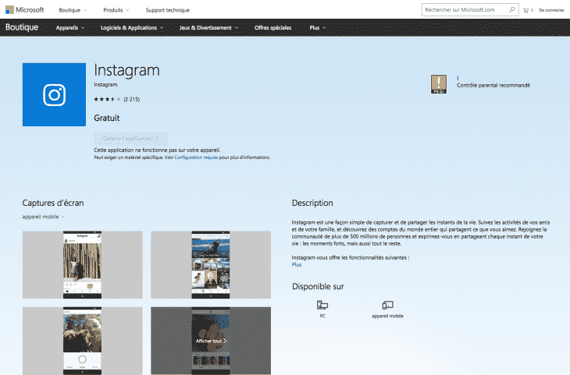Click Instagram publisher name under title

tap(105, 84)
